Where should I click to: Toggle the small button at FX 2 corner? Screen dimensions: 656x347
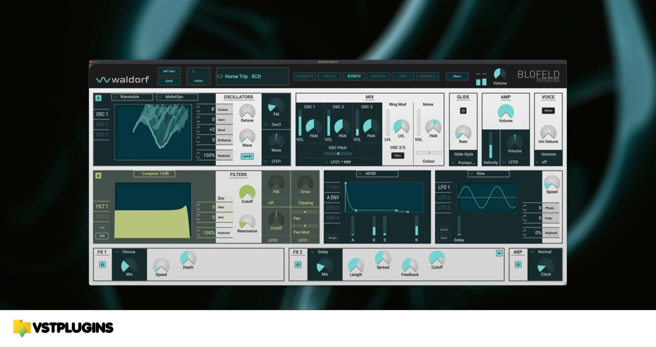coord(499,253)
